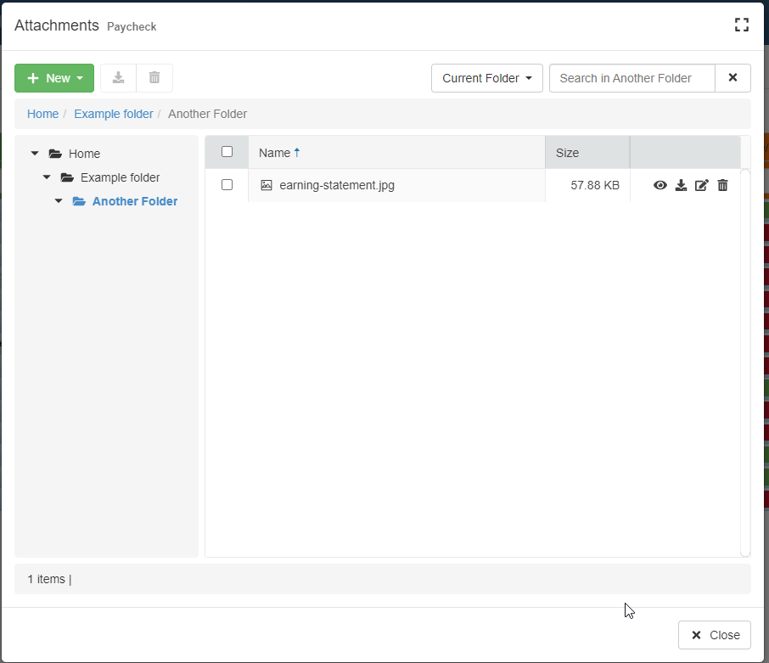Tick the checkbox for earning-statement.jpg
769x663 pixels.
click(227, 185)
